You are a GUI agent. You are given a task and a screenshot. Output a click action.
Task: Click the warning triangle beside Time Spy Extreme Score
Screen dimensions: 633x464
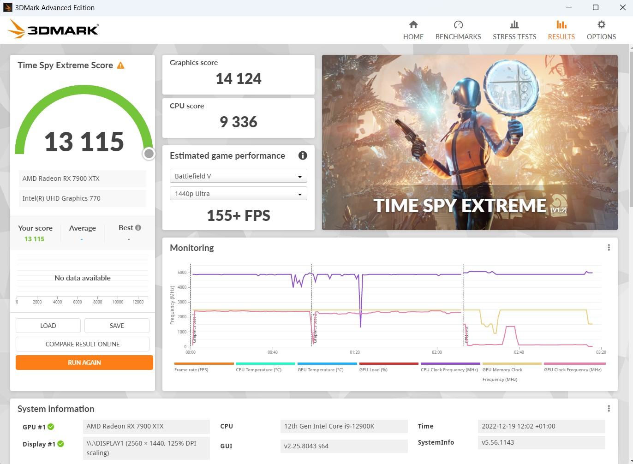(120, 65)
